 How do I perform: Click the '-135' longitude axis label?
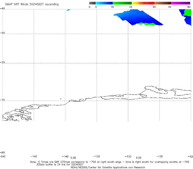96,156
